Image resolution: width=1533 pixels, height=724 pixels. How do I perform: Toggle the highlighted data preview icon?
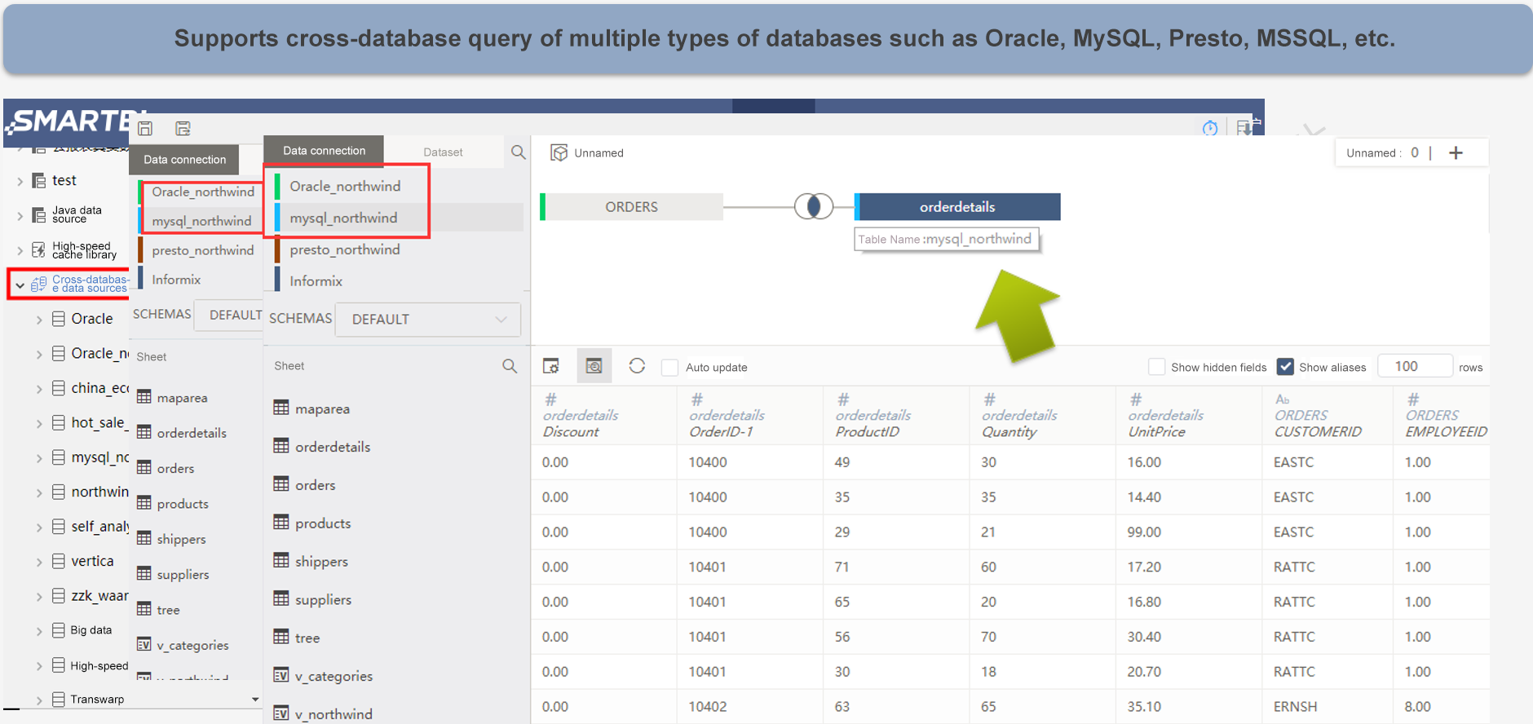(x=594, y=366)
